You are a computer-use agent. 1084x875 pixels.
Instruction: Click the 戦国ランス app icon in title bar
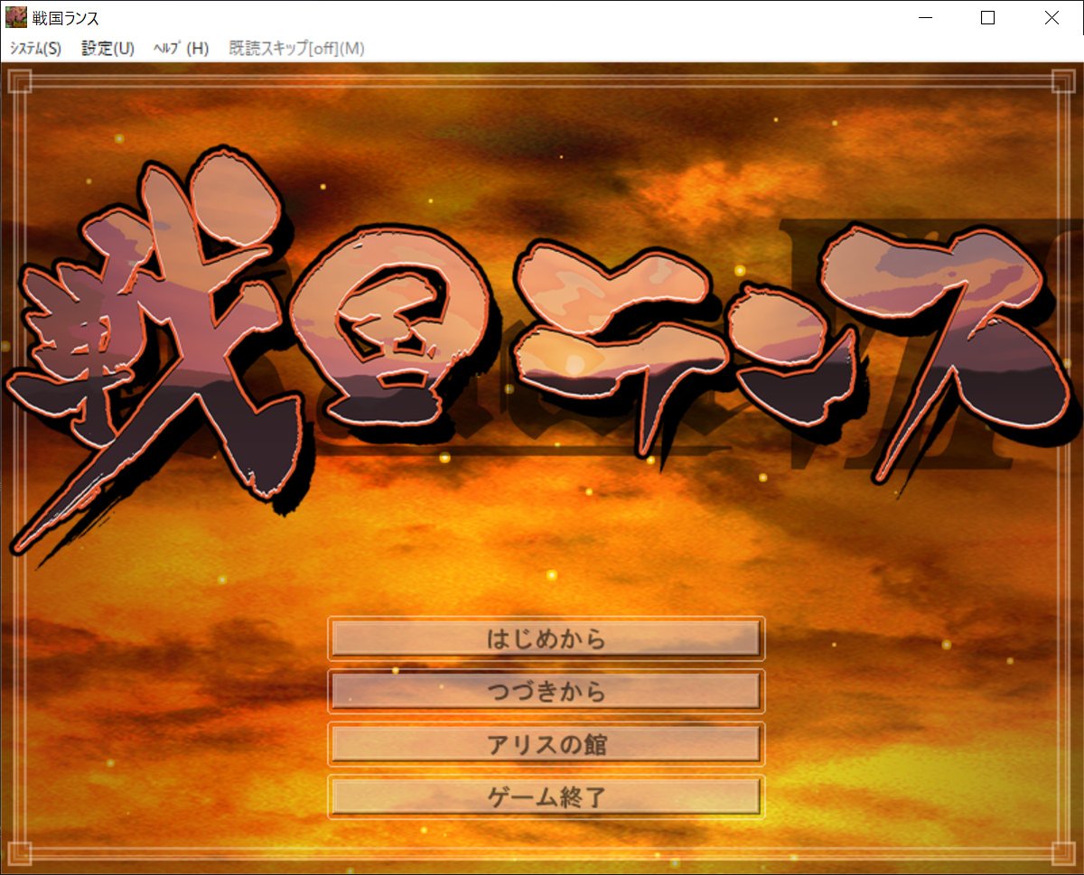pyautogui.click(x=16, y=17)
